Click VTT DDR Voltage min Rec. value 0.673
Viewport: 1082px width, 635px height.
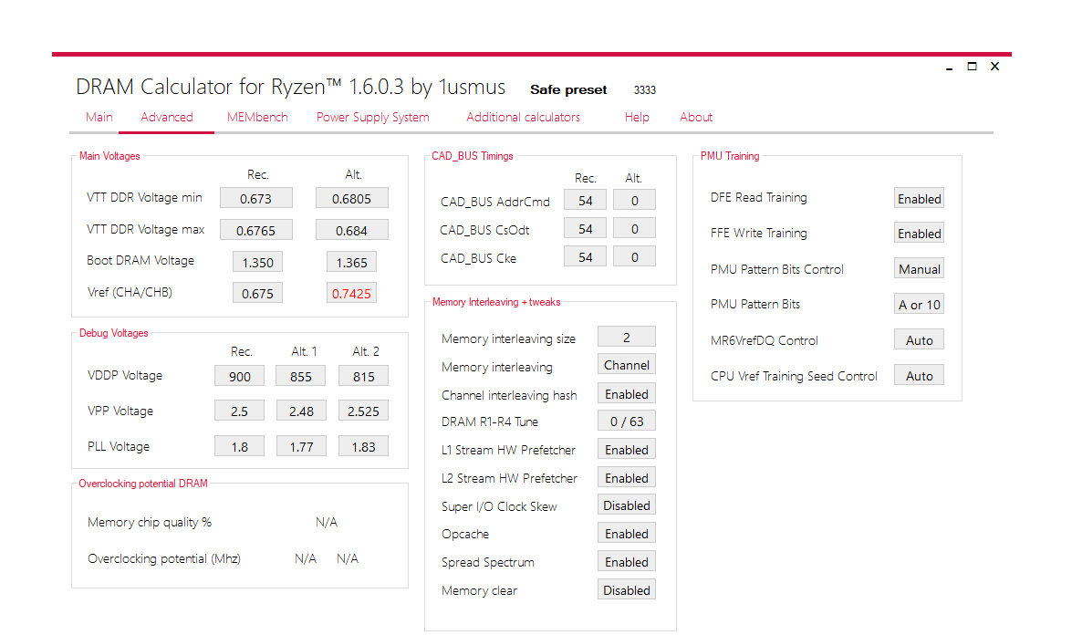tap(256, 198)
